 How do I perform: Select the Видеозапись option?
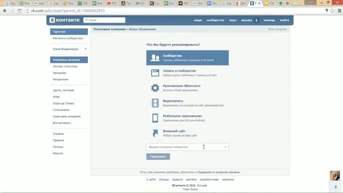188,103
